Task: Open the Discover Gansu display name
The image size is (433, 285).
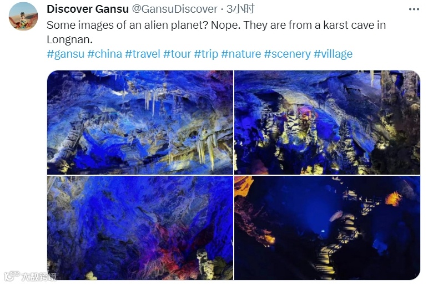Action: click(88, 9)
